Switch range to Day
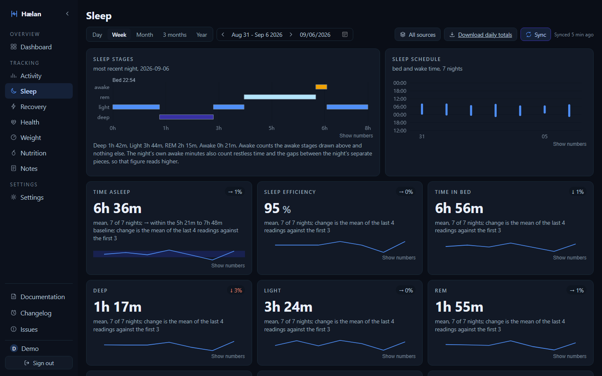This screenshot has width=602, height=376. 97,35
